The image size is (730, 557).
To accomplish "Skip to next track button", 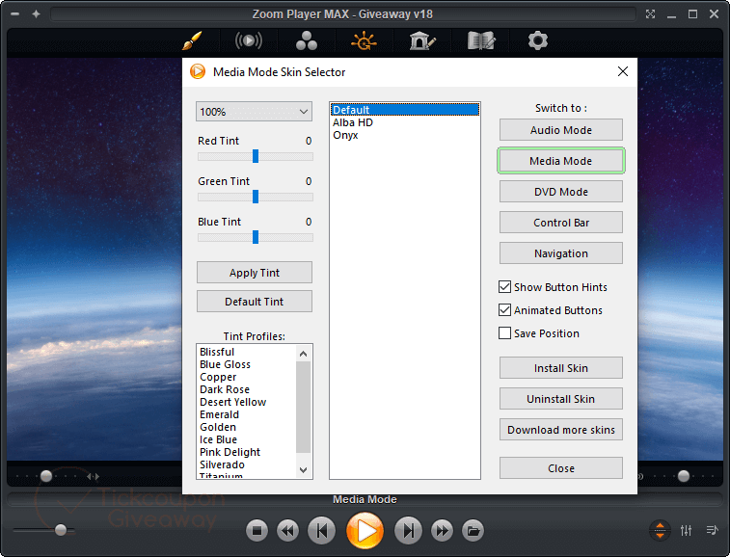I will point(408,530).
